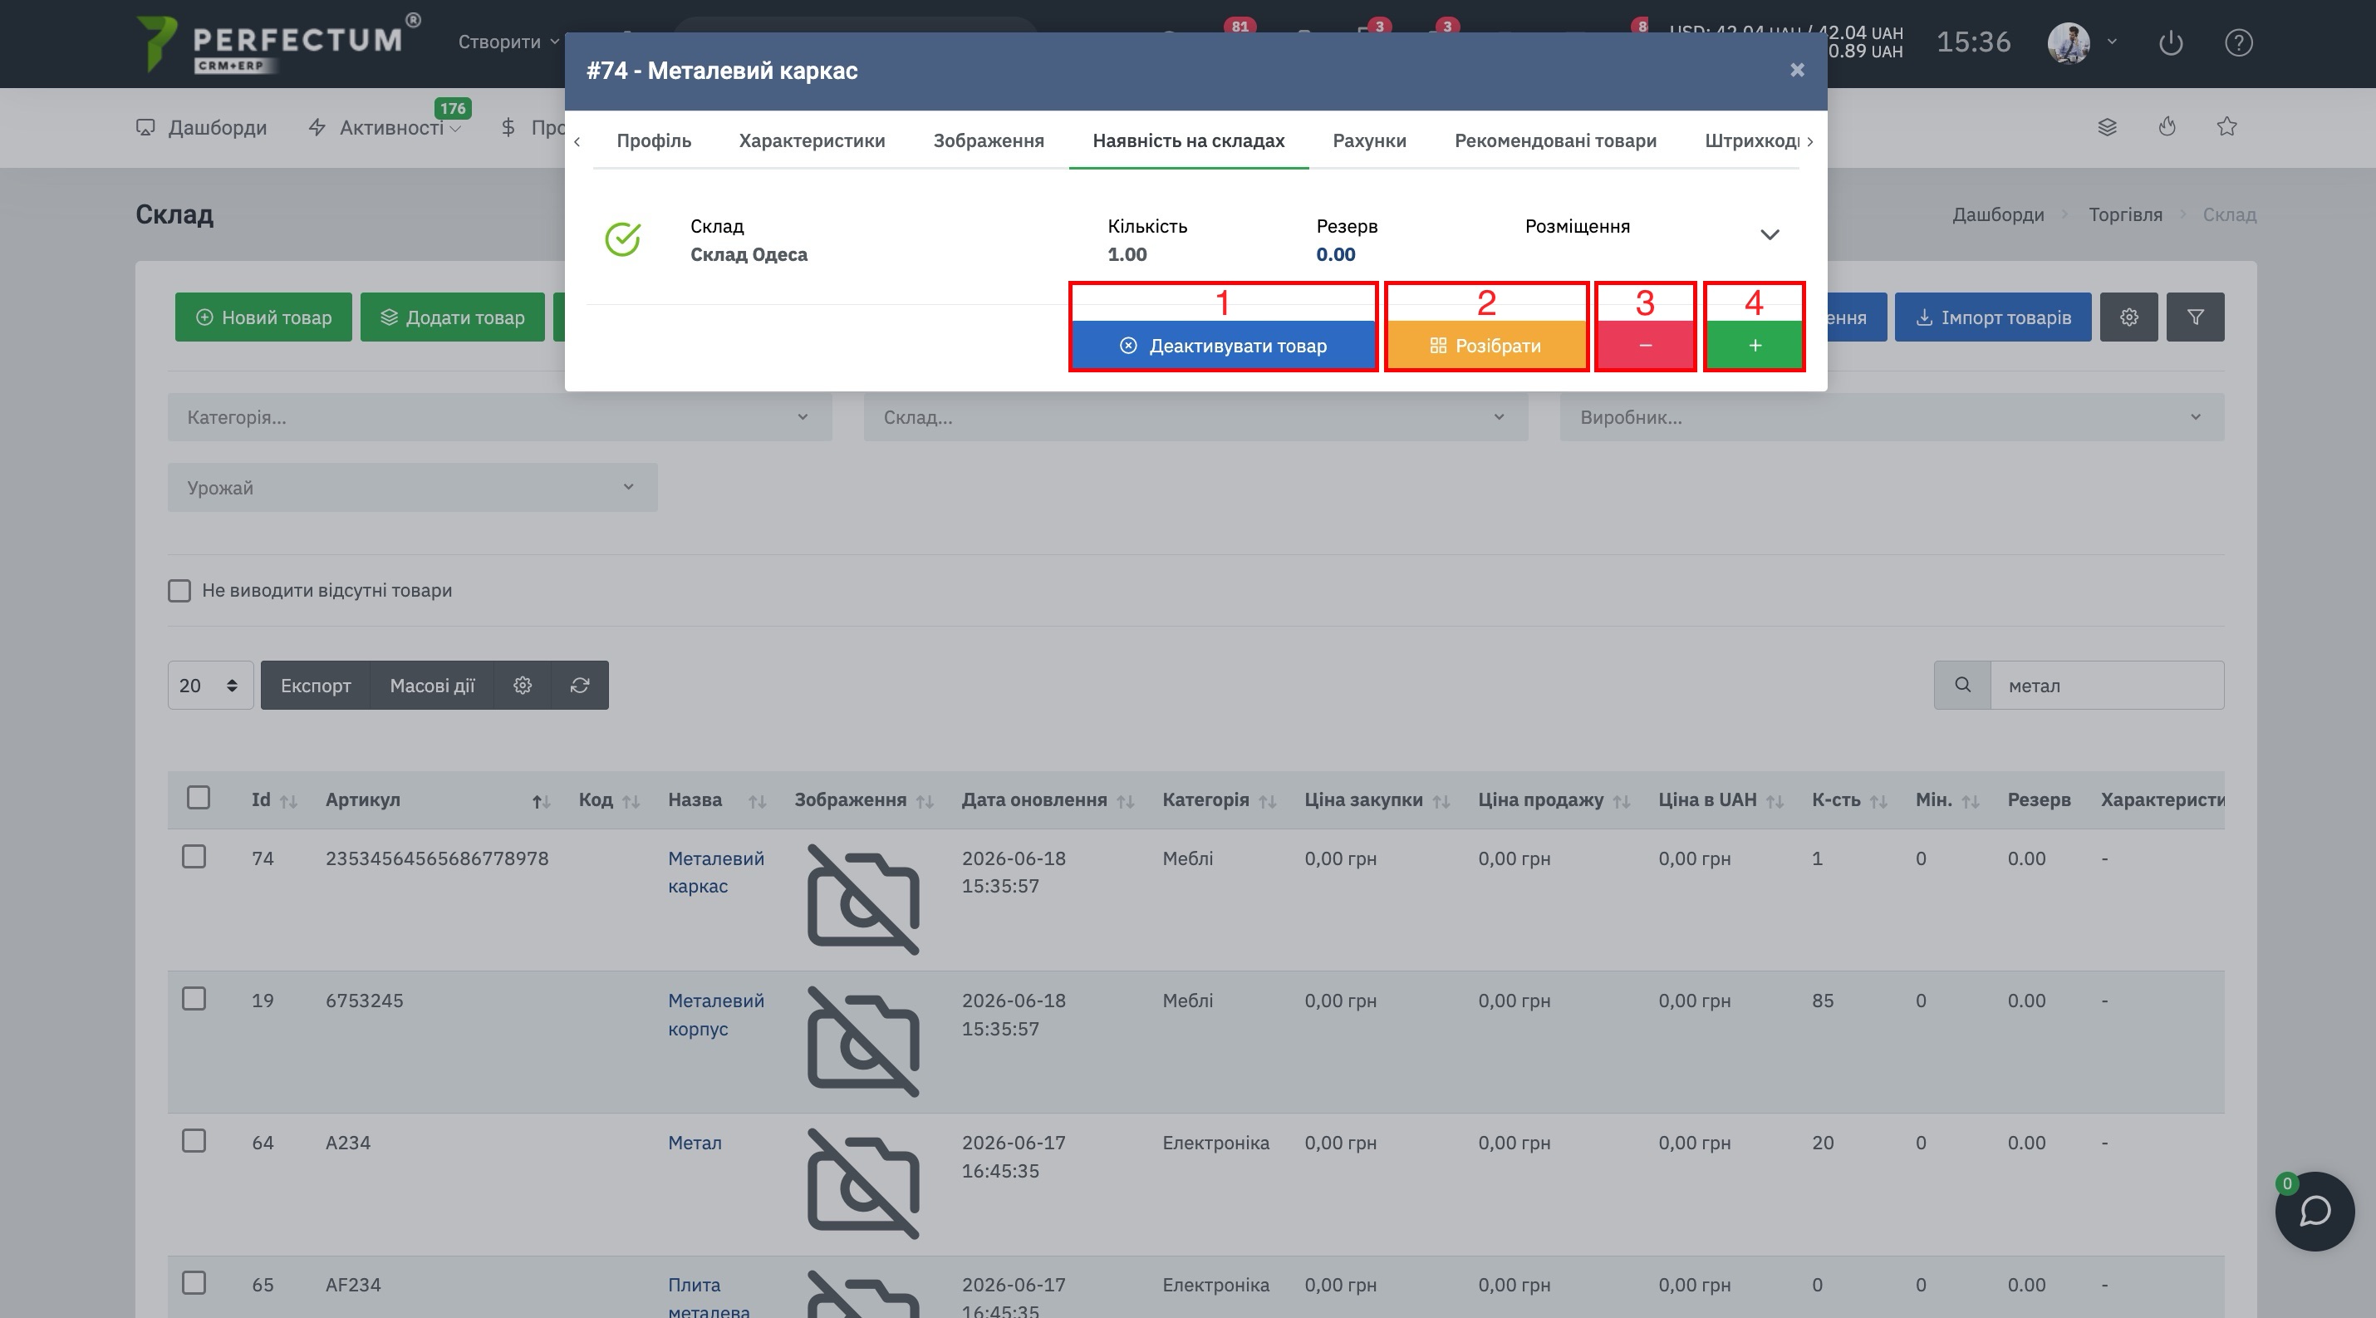Screen dimensions: 2376x1318
Task: Open the Виробник filter dropdown
Action: [1892, 417]
